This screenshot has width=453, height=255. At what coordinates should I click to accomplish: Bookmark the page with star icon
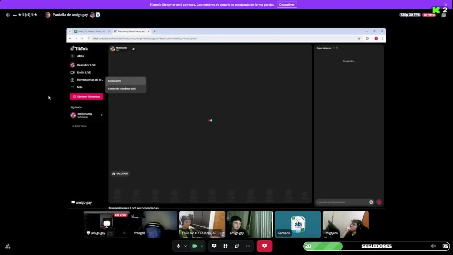pos(359,38)
